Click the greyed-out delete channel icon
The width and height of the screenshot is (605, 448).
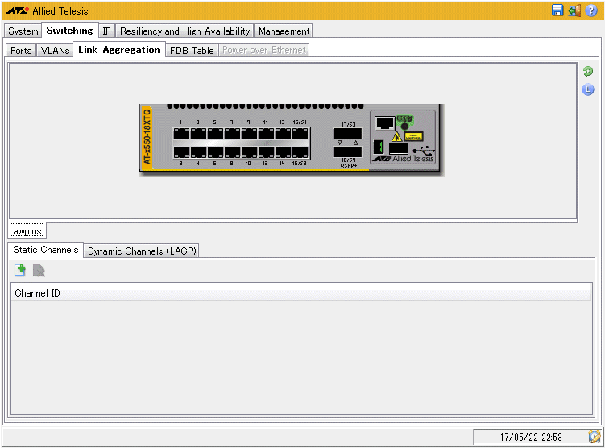point(39,271)
